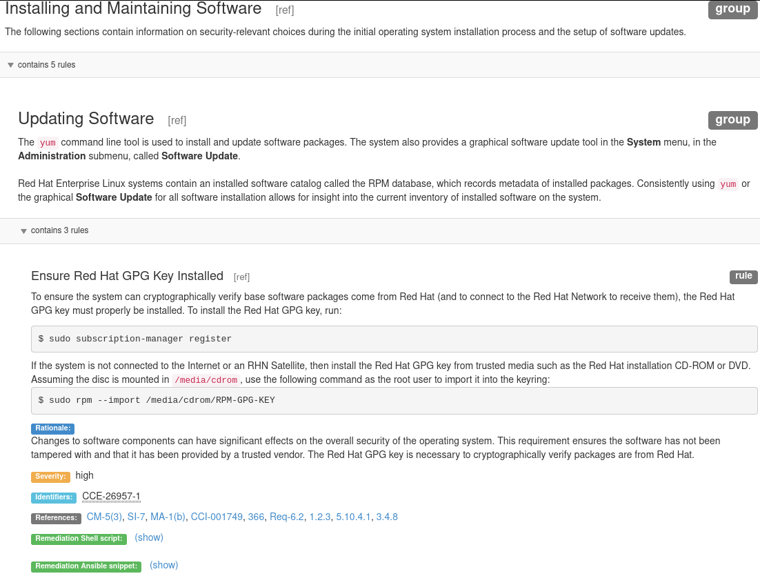Open the 5.10.4.1 reference link
This screenshot has width=760, height=576.
coord(353,517)
